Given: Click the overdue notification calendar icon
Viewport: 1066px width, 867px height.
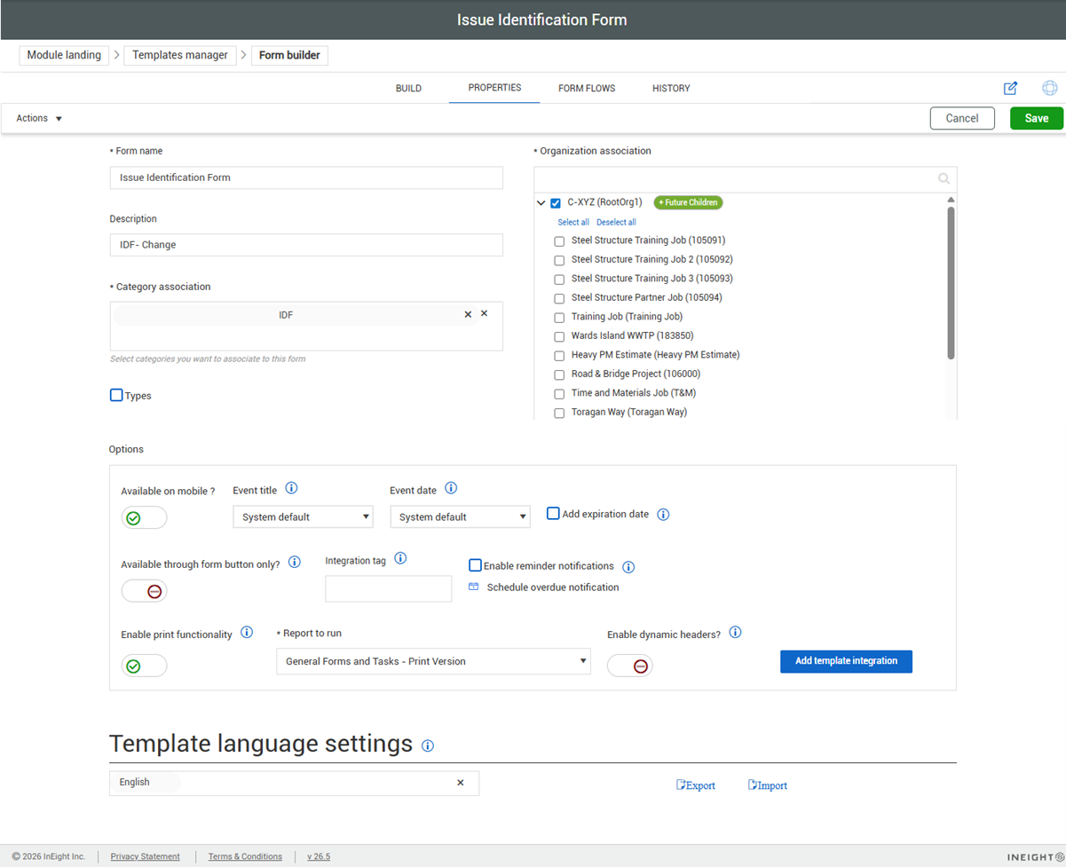Looking at the screenshot, I should click(x=474, y=587).
